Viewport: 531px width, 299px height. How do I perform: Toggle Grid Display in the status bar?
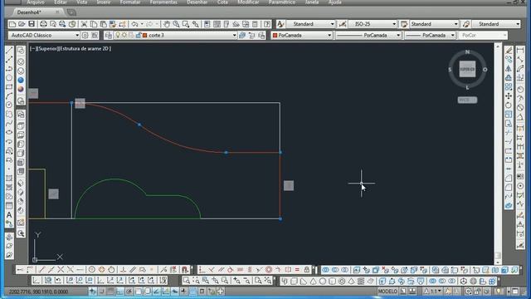110,292
